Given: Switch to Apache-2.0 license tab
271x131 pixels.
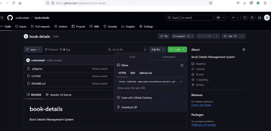Looking at the screenshot, I should [x=58, y=95].
